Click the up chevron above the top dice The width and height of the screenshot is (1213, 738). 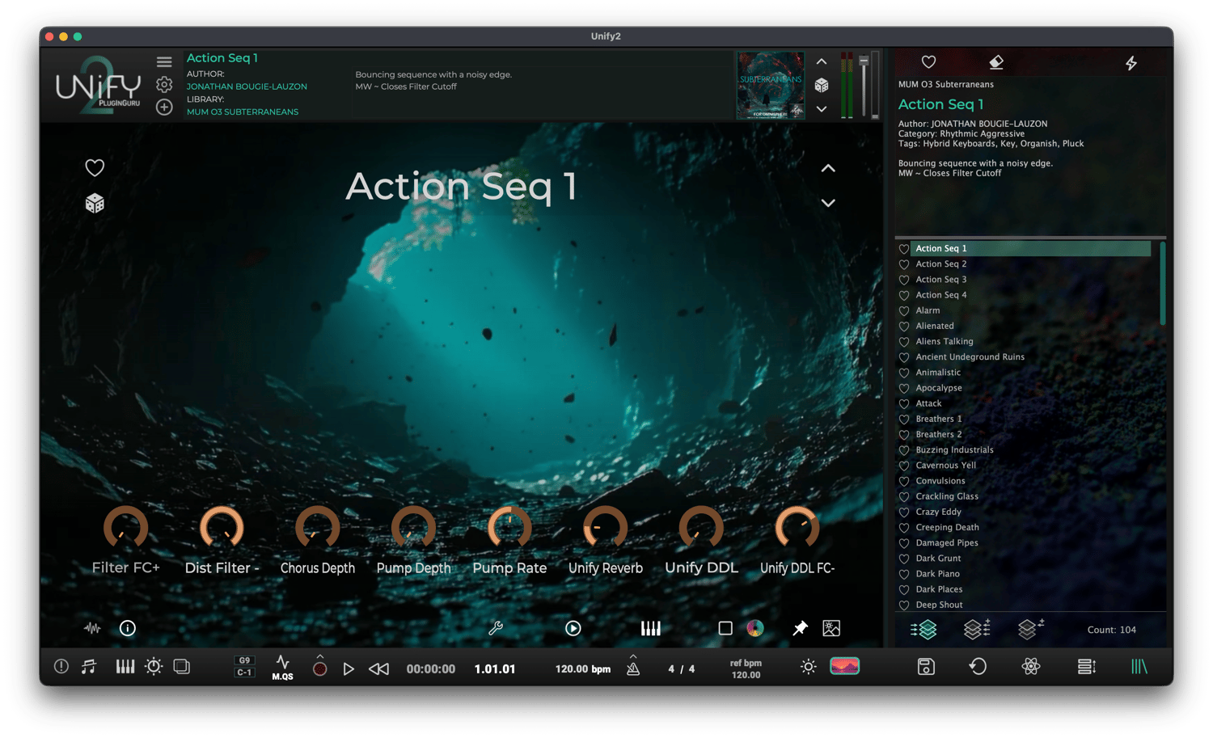click(x=822, y=61)
